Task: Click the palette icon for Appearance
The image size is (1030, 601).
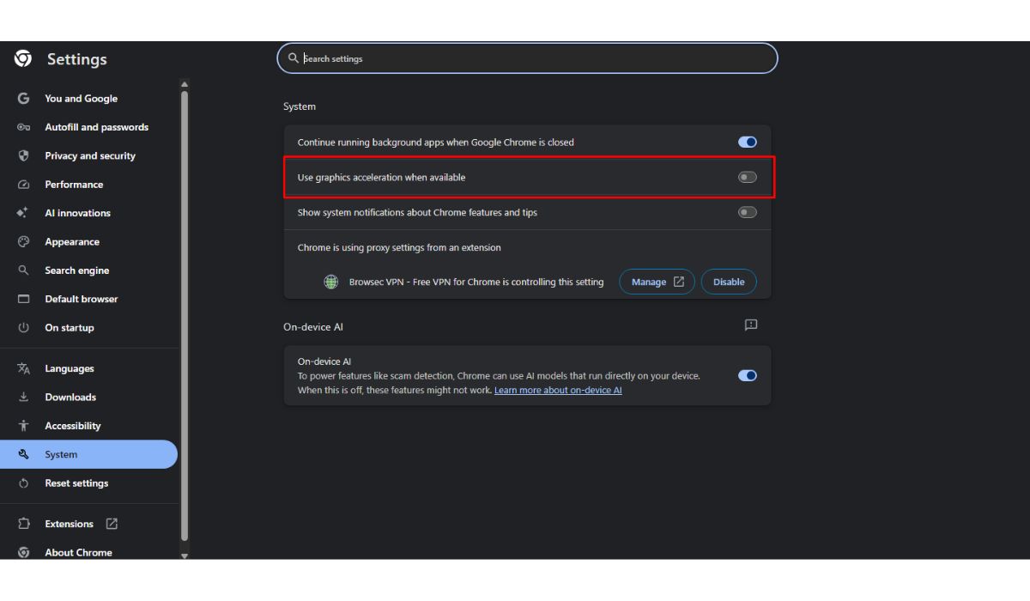Action: click(23, 242)
